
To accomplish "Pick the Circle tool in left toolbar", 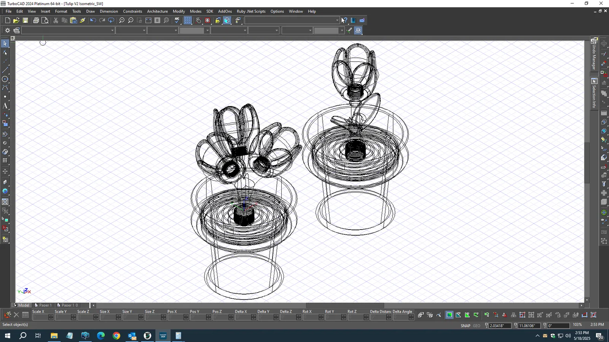I will pyautogui.click(x=5, y=79).
